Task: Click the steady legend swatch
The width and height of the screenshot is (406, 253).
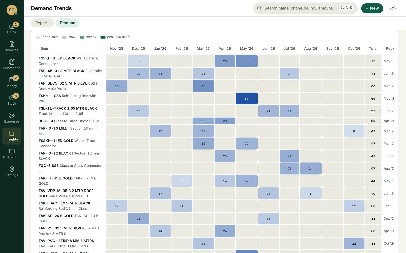Action: tap(82, 37)
